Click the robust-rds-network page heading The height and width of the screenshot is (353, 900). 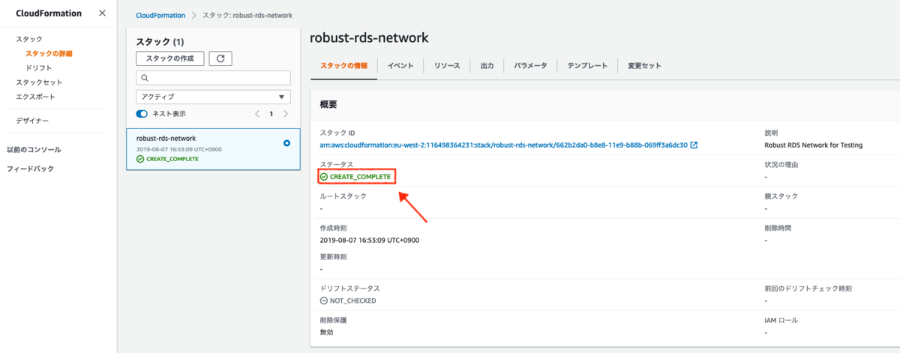tap(369, 37)
